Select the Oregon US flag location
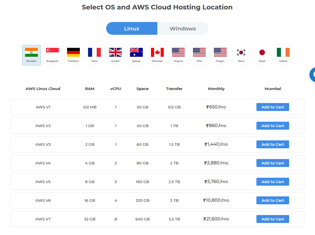 [220, 55]
